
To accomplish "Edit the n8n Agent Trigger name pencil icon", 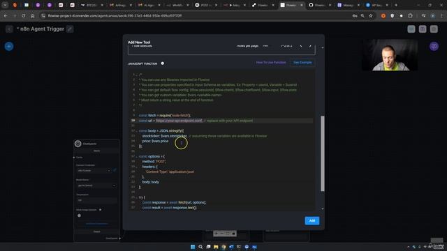I will point(70,29).
